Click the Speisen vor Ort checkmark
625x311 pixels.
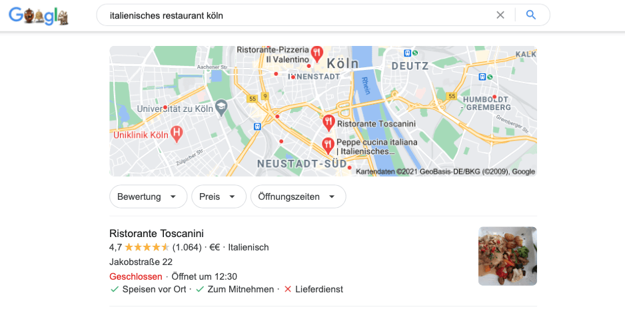tap(115, 290)
